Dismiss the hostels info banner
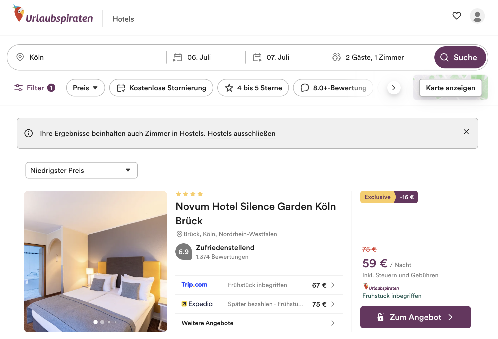498x339 pixels. tap(466, 132)
